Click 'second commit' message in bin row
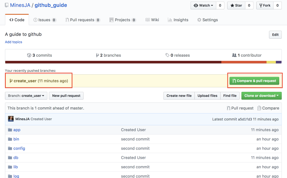This screenshot has width=287, height=178. (135, 139)
